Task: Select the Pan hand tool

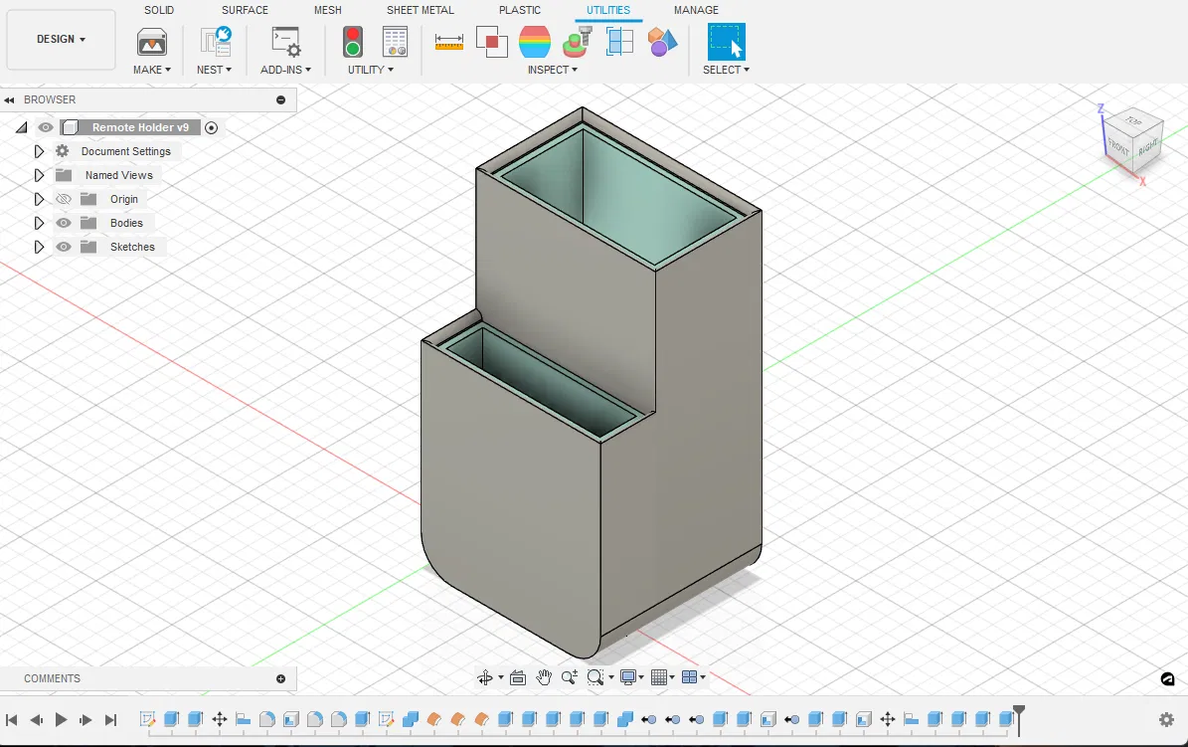Action: point(544,677)
